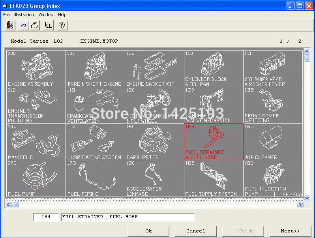The height and width of the screenshot is (238, 315).
Task: Select group 111 Cylinder Head & Rocker Cover
Action: click(x=273, y=69)
